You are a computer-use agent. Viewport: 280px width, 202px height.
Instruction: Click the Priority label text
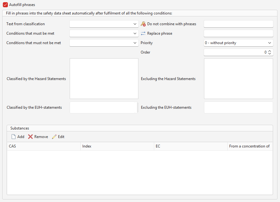[x=147, y=43]
